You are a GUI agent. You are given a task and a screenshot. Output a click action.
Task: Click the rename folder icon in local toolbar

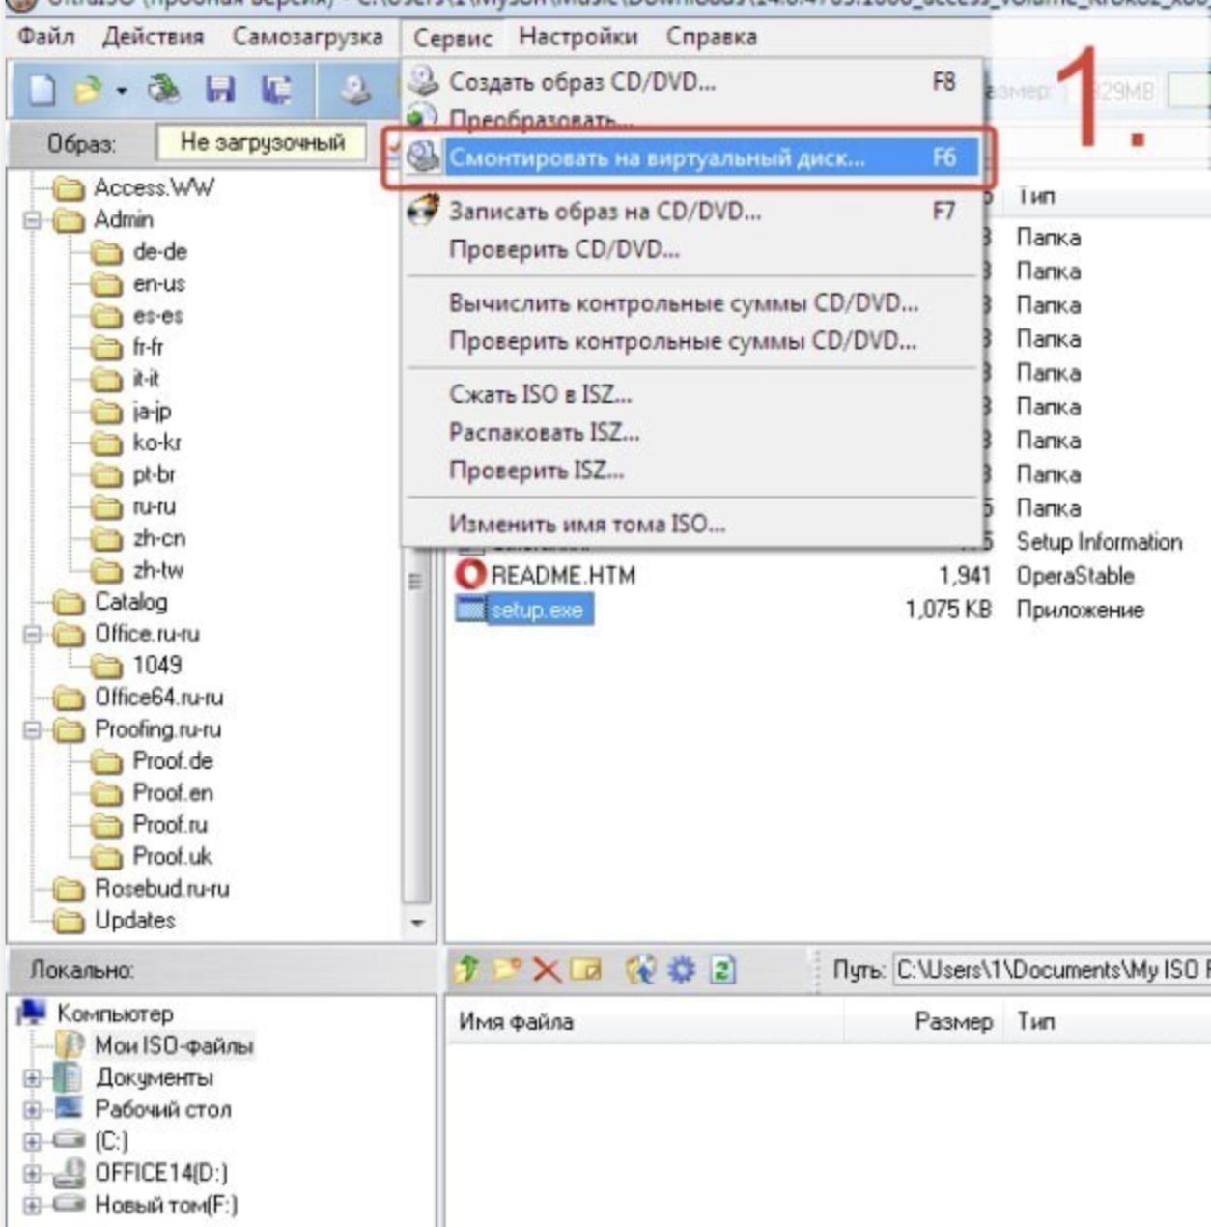point(585,969)
